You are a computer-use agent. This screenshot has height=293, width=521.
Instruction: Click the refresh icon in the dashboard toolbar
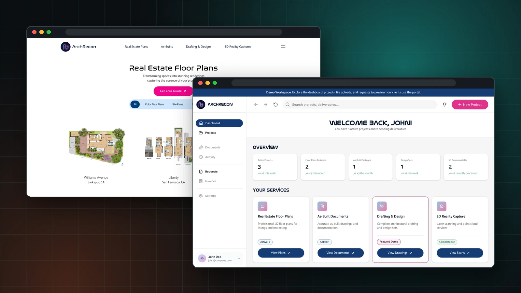pos(275,105)
